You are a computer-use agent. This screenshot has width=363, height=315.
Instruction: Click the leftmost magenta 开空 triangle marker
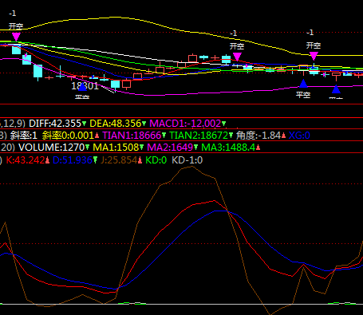(x=16, y=37)
